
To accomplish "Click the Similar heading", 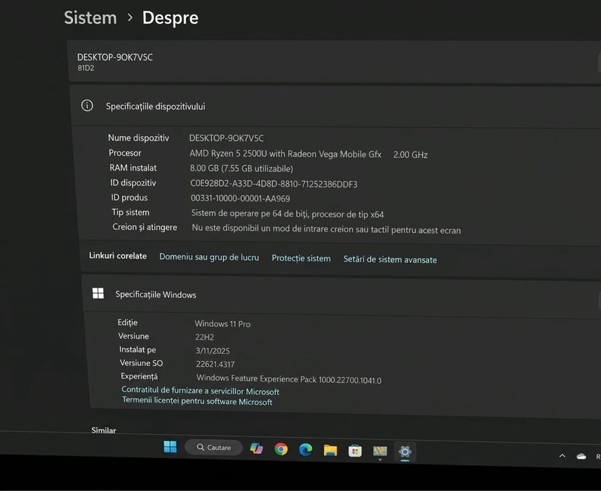I will [x=104, y=430].
